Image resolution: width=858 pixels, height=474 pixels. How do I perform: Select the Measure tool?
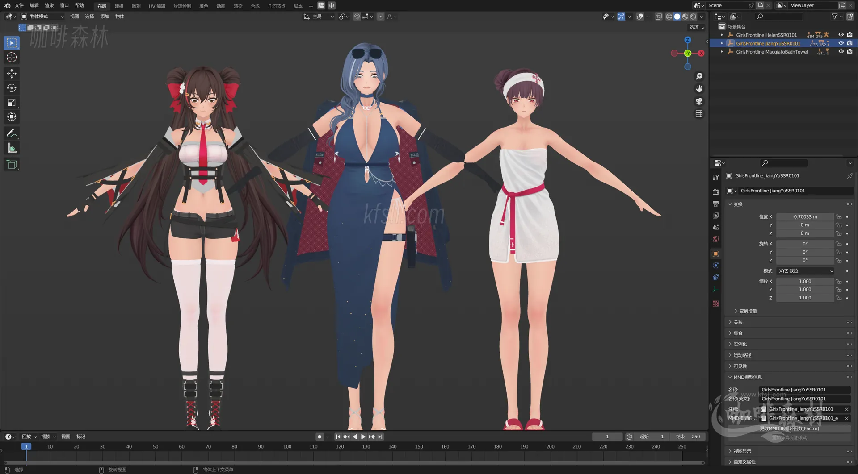click(11, 147)
